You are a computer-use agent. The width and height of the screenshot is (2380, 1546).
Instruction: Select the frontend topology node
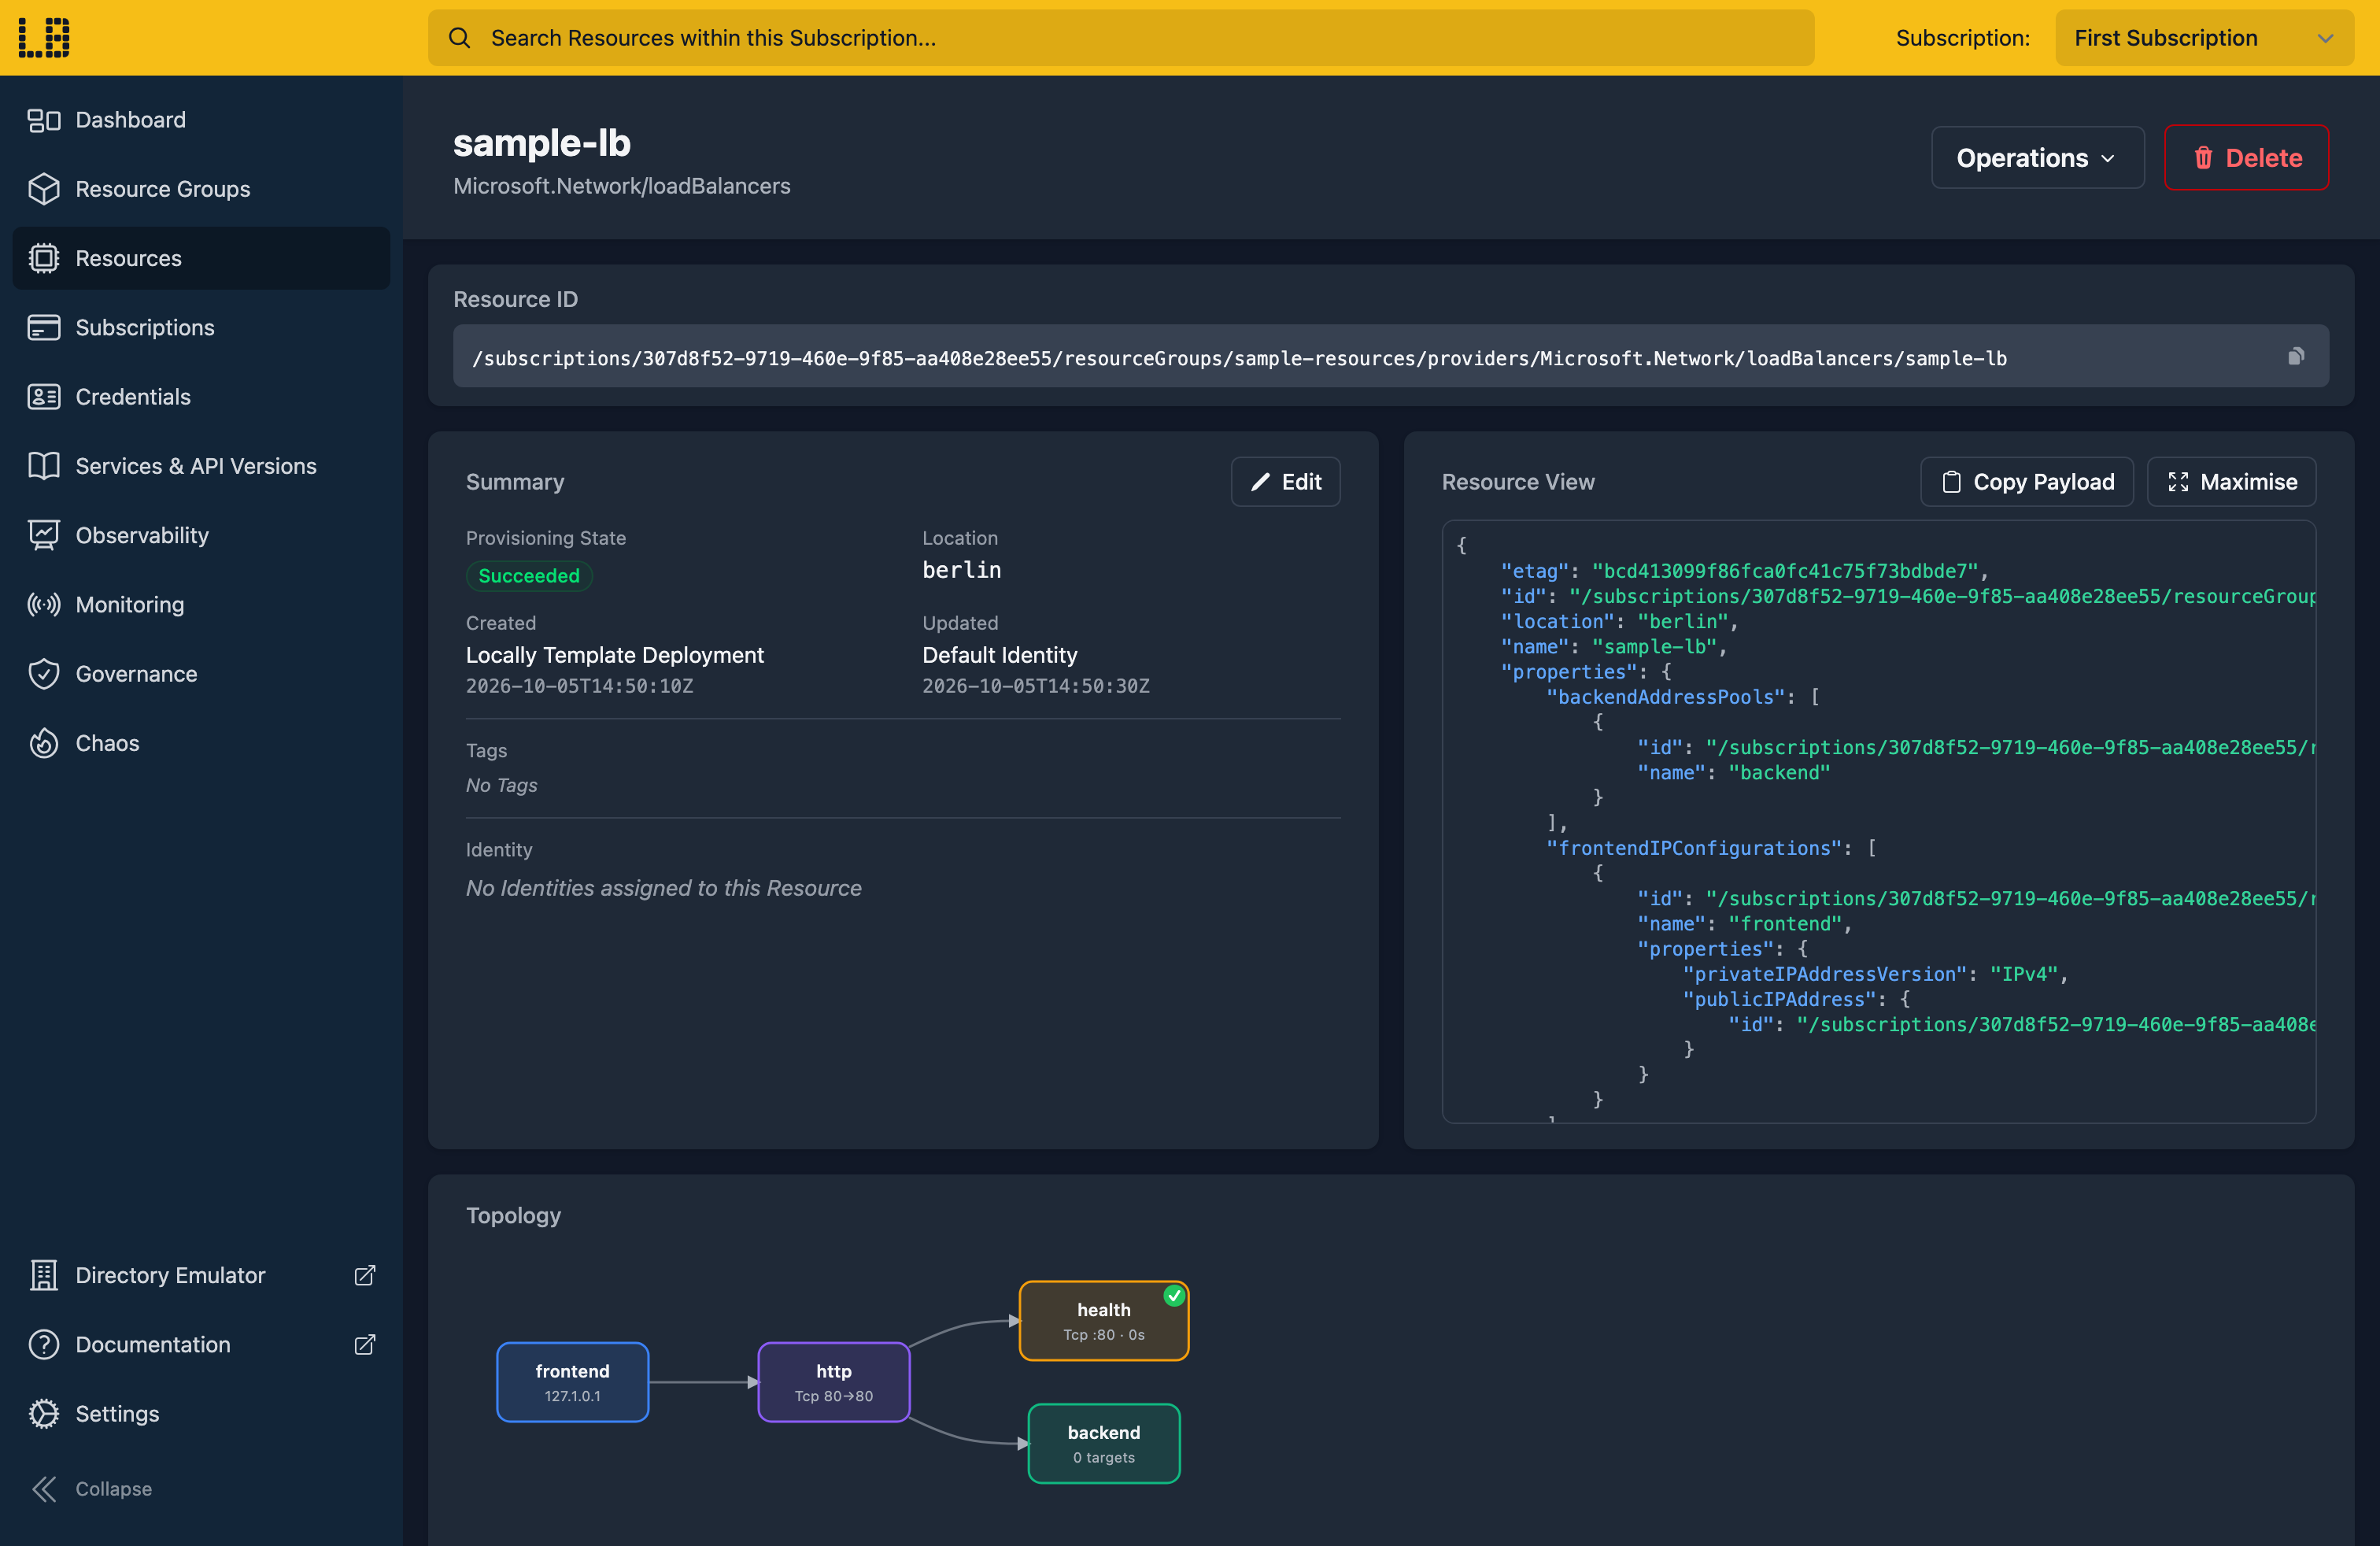[x=572, y=1382]
